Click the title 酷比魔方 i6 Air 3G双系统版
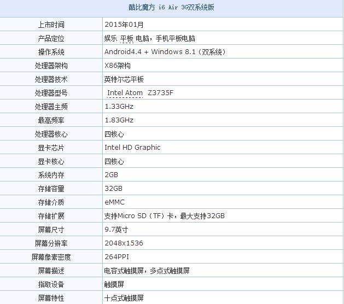 [171, 7]
